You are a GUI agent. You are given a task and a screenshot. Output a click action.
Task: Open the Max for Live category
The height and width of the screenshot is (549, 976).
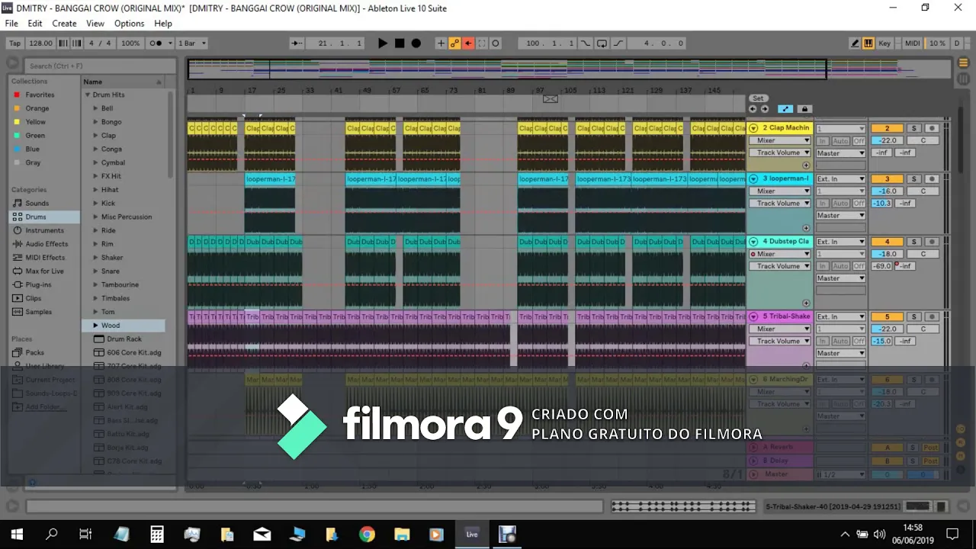coord(44,271)
